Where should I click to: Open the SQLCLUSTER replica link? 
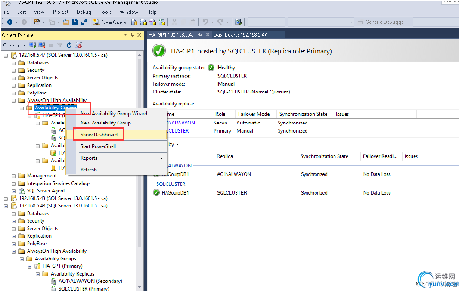(178, 131)
